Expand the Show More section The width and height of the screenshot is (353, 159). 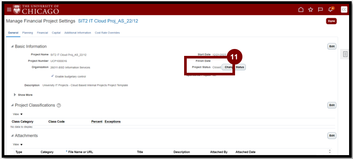click(x=15, y=95)
